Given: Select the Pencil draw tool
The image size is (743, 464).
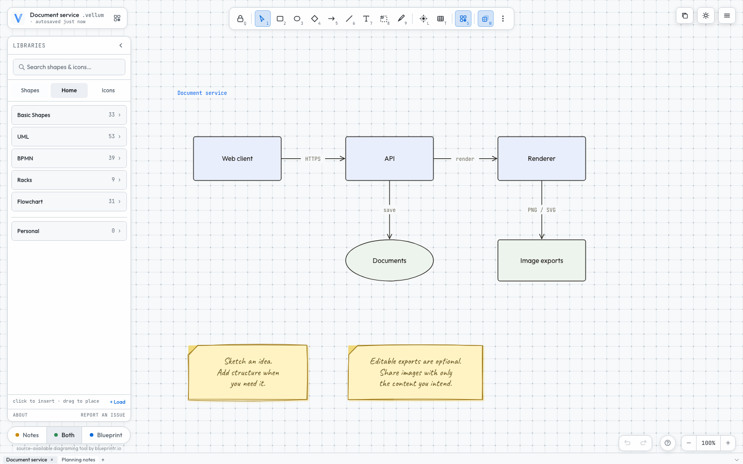Looking at the screenshot, I should [401, 19].
